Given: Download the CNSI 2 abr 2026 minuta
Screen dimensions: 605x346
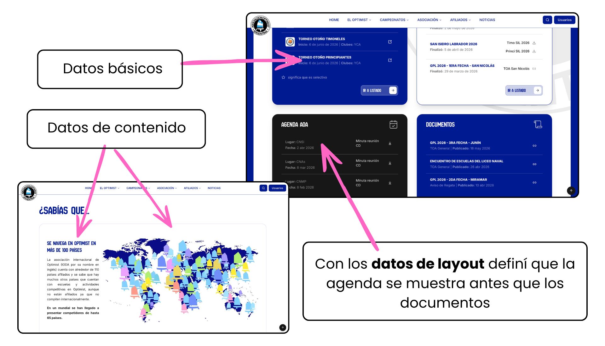Looking at the screenshot, I should (390, 143).
